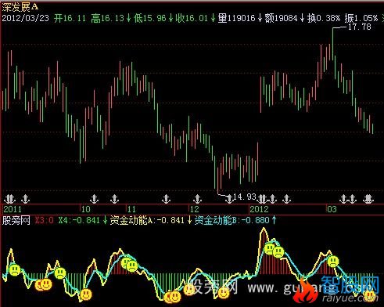Click the X4:-0.841 indicator value

tap(79, 220)
